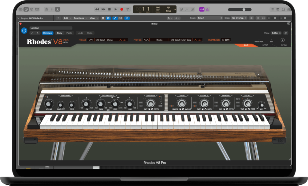Switch to the SETUP tab
The width and height of the screenshot is (308, 186).
point(265,45)
